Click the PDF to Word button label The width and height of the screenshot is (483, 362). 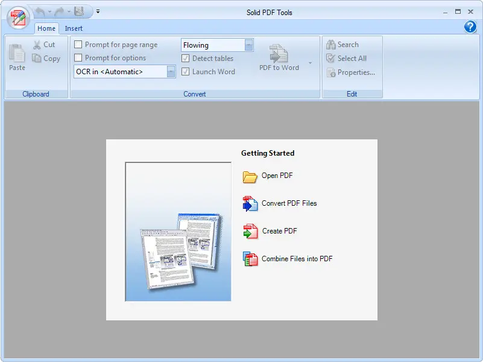tap(279, 68)
